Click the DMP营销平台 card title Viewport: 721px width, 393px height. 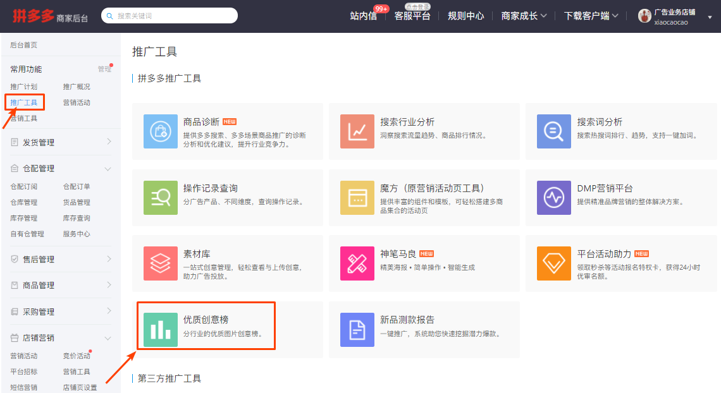(605, 188)
